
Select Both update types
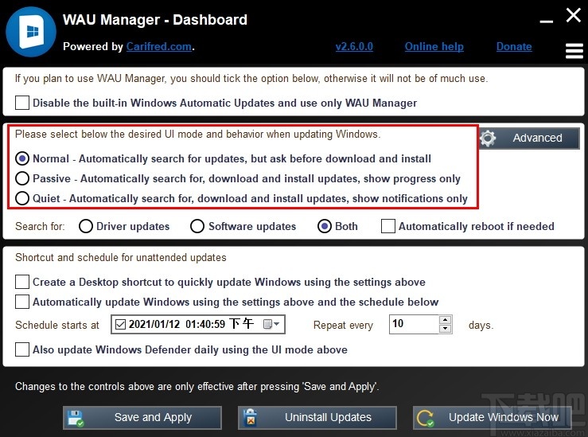[x=325, y=226]
